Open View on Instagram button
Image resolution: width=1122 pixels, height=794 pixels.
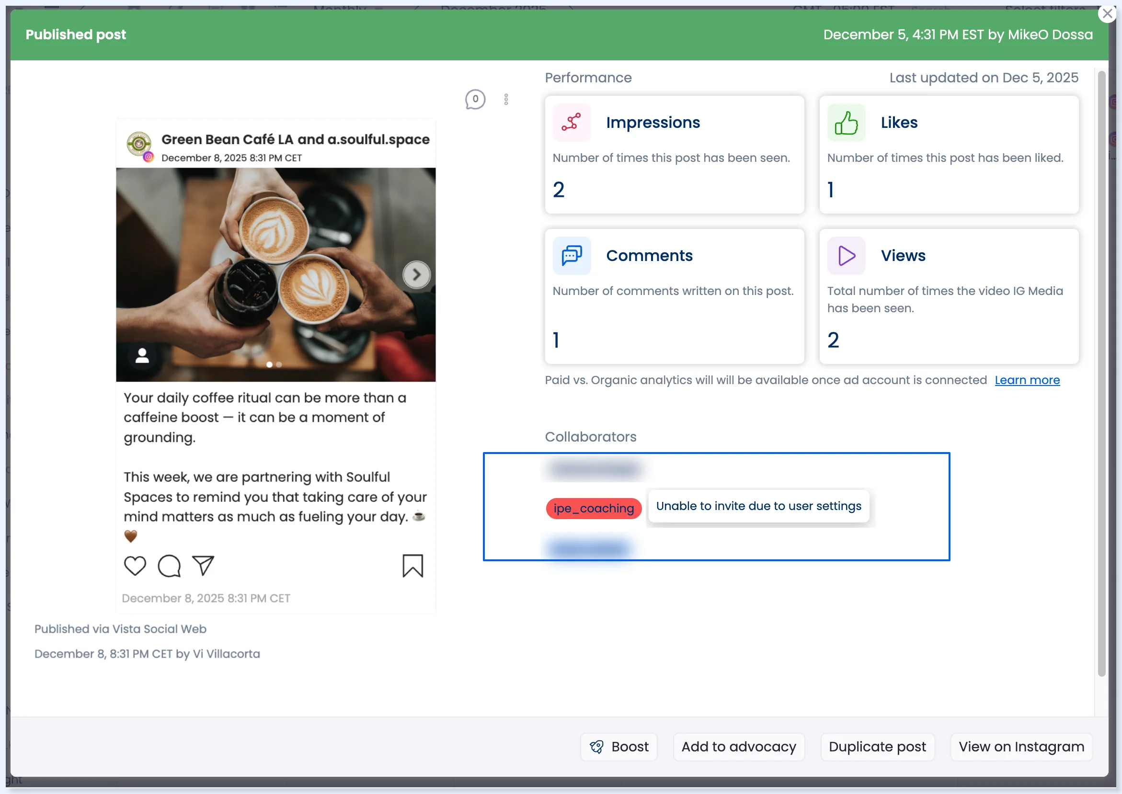pyautogui.click(x=1021, y=747)
